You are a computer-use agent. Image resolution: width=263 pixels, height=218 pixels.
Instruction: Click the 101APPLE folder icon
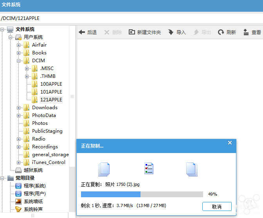[x=34, y=92]
